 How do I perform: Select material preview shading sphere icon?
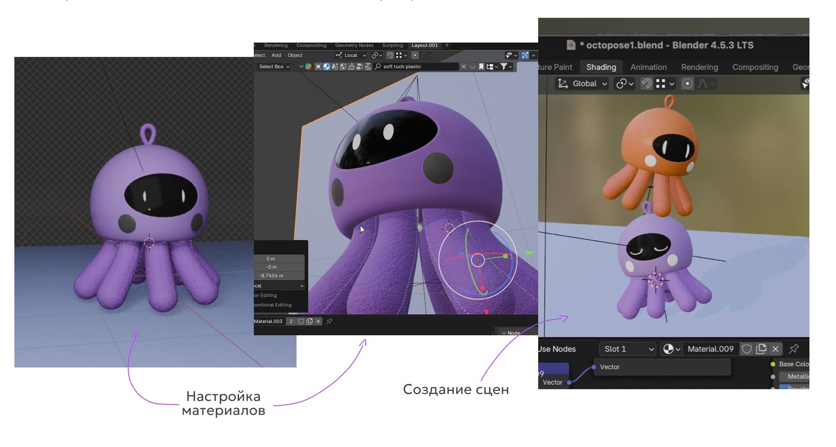pyautogui.click(x=327, y=67)
